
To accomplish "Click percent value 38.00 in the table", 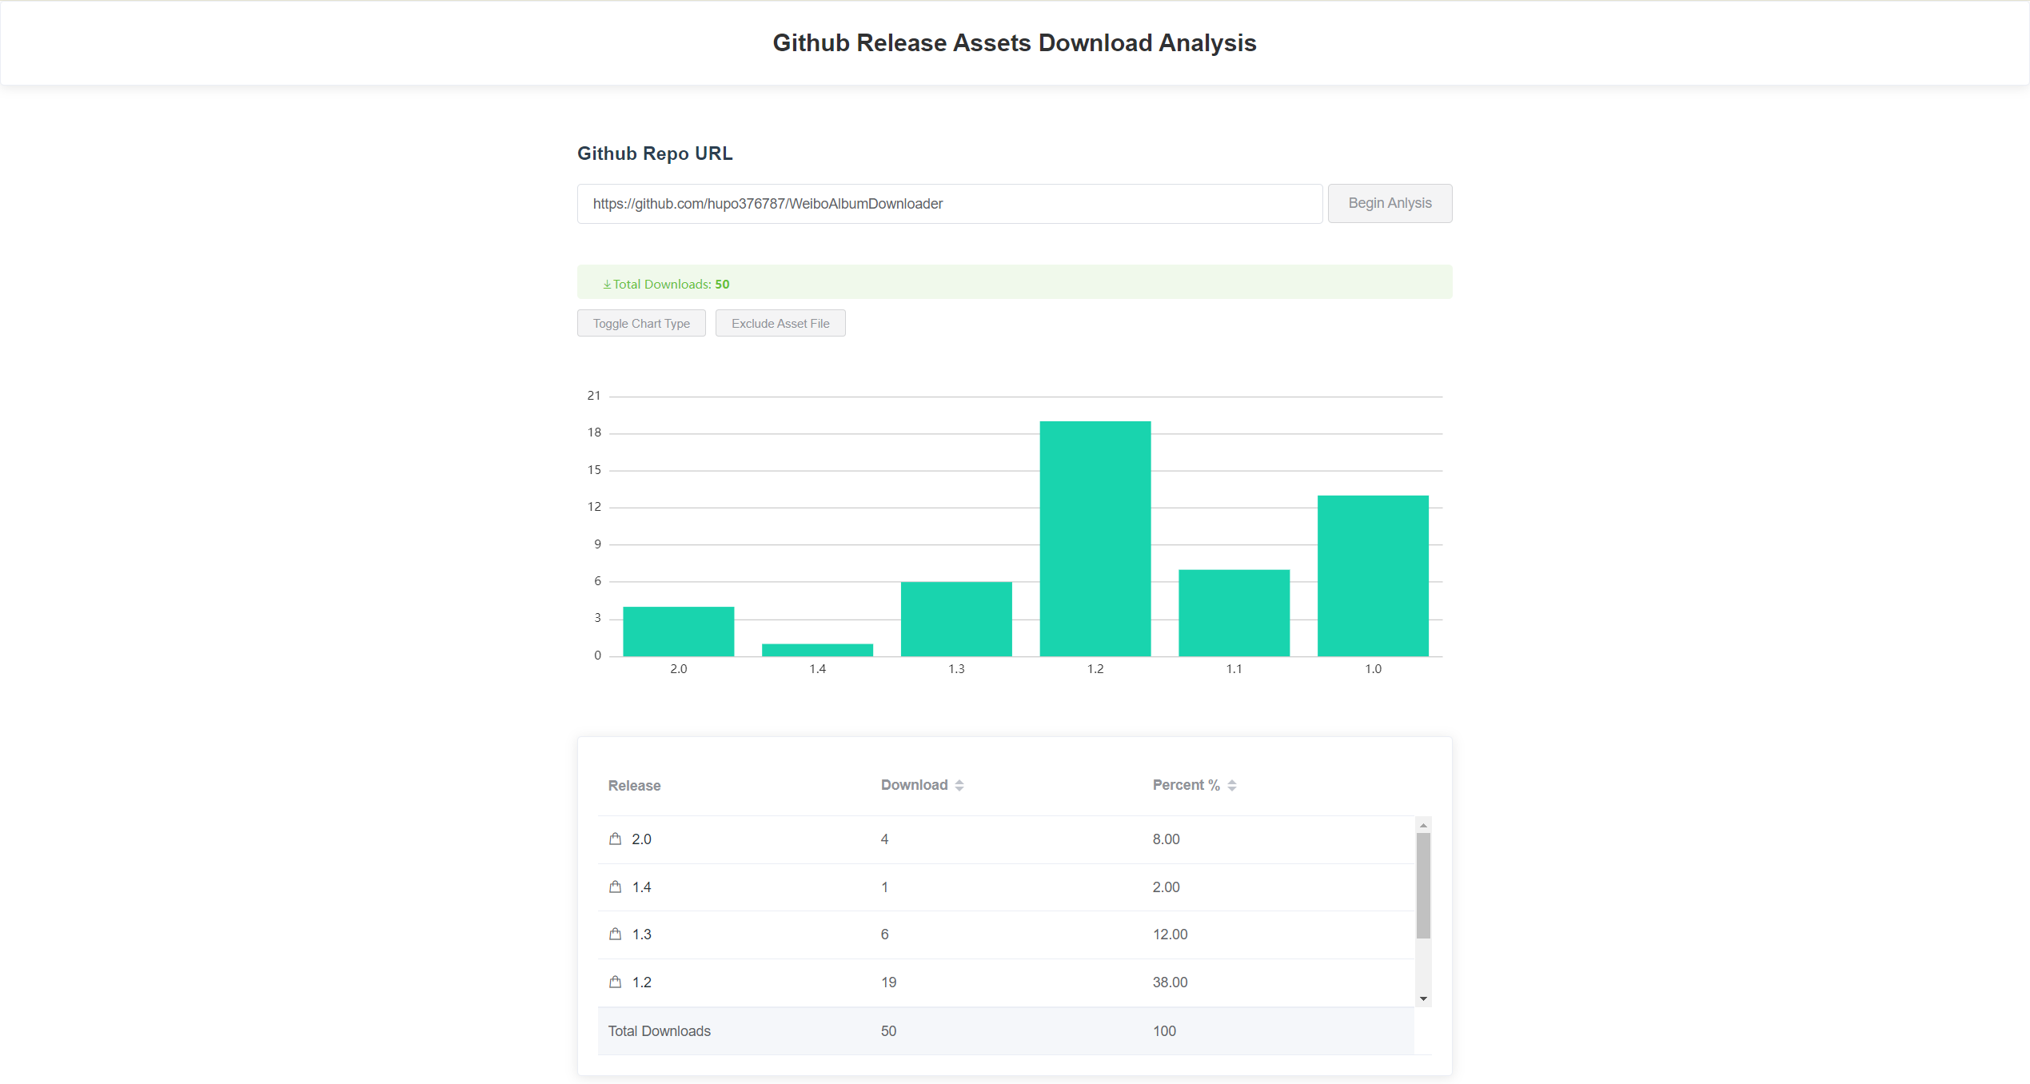I will click(x=1170, y=982).
